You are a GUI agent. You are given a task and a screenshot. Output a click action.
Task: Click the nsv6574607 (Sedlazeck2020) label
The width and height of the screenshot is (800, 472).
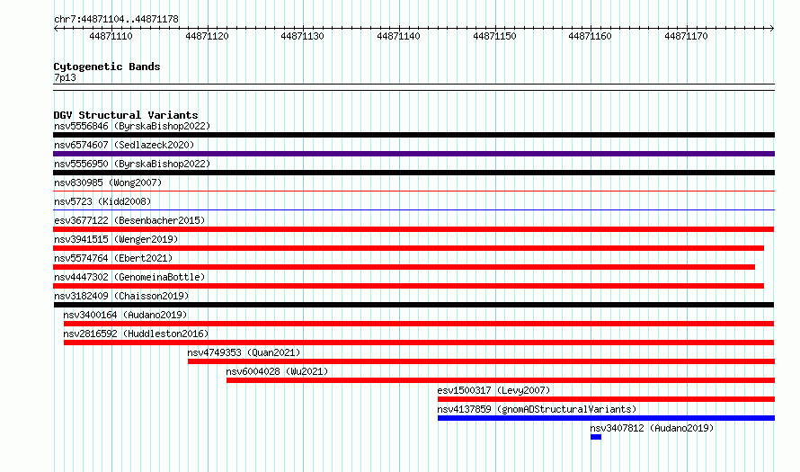(124, 145)
